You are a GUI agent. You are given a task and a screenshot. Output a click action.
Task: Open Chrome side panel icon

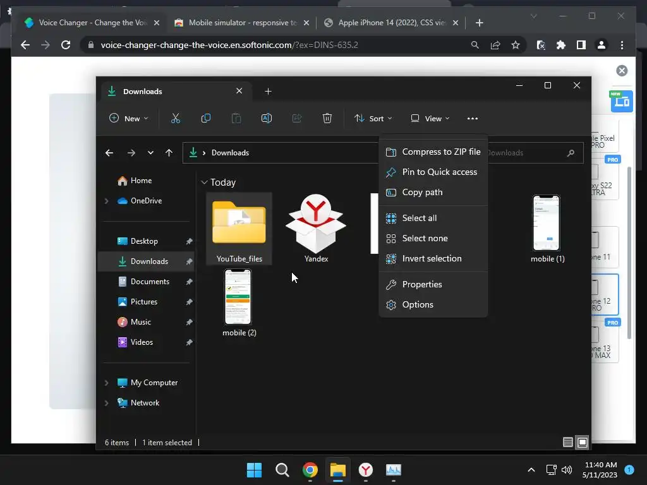(x=581, y=45)
